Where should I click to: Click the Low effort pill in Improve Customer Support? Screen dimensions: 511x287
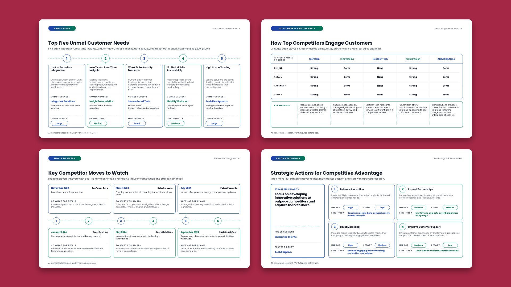coord(450,245)
